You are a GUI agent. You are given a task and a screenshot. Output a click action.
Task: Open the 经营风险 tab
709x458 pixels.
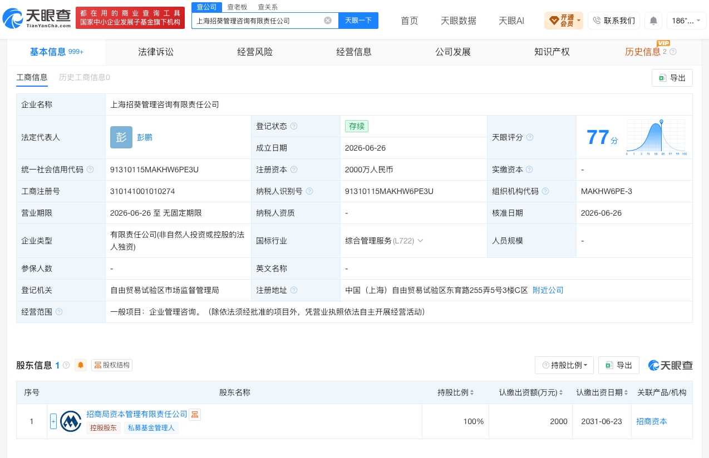tap(255, 52)
